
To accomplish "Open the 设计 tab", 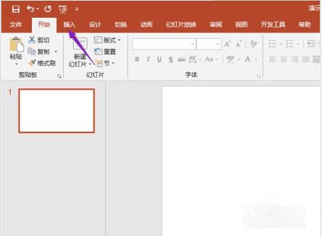I will click(95, 25).
